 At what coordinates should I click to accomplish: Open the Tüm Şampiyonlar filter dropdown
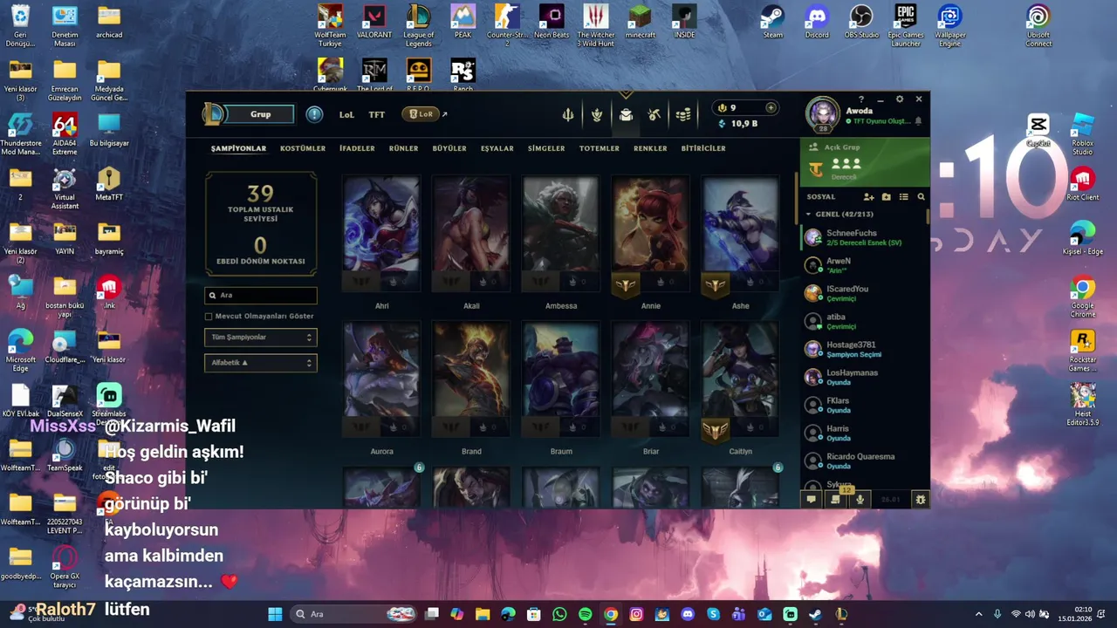click(261, 338)
